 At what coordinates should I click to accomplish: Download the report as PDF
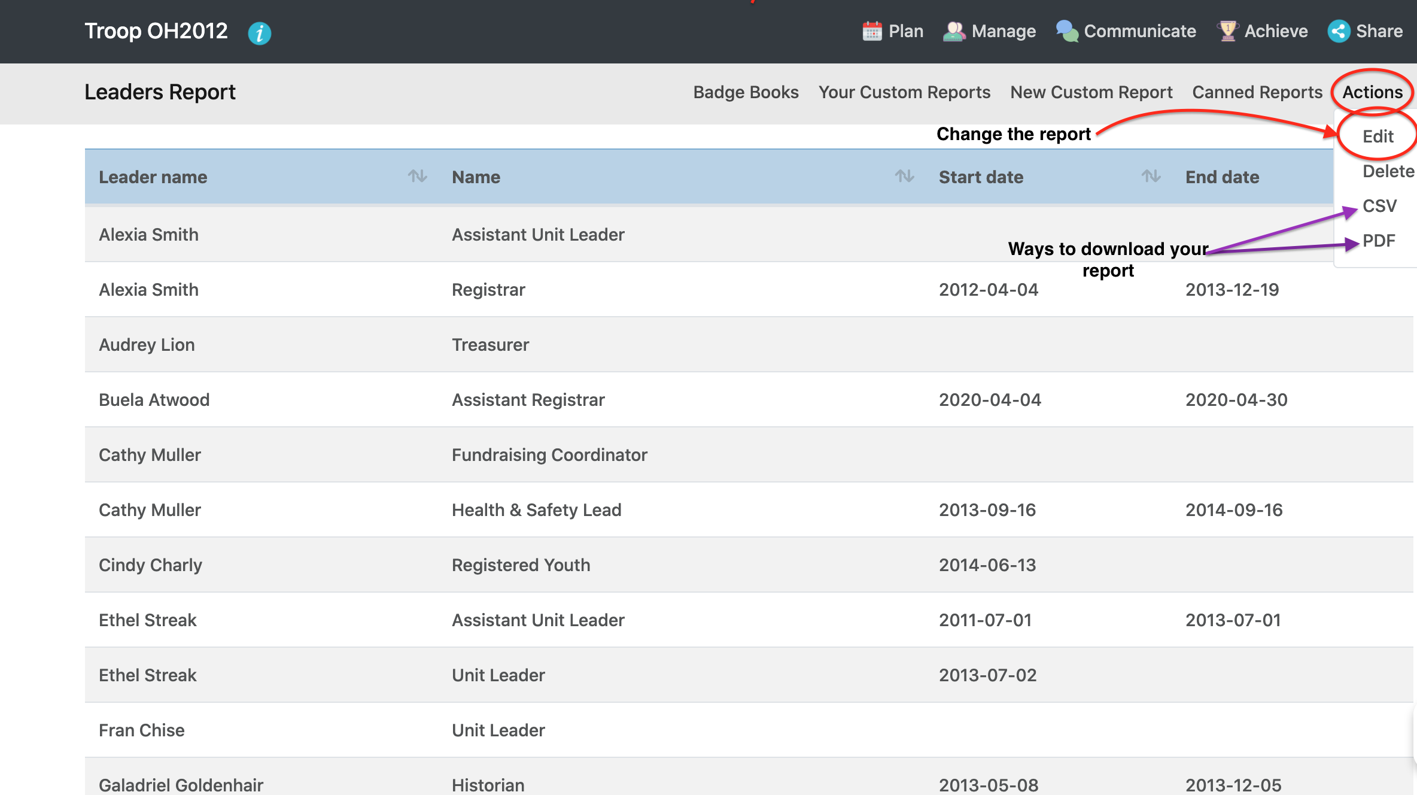1379,241
